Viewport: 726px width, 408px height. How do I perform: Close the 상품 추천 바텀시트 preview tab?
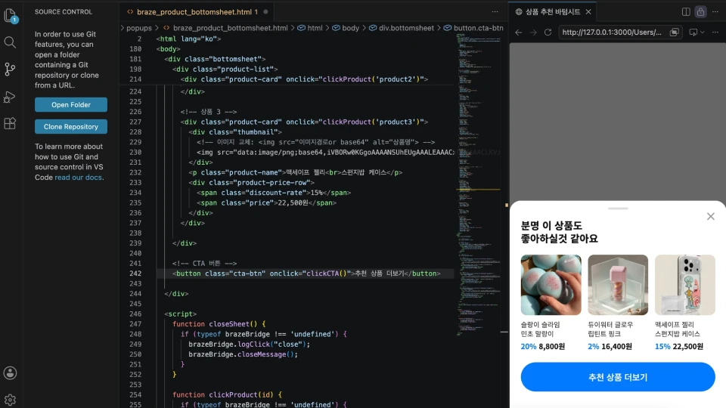click(588, 11)
